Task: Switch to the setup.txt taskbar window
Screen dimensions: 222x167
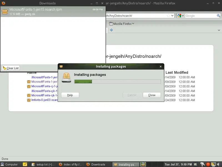Action: coord(43,164)
